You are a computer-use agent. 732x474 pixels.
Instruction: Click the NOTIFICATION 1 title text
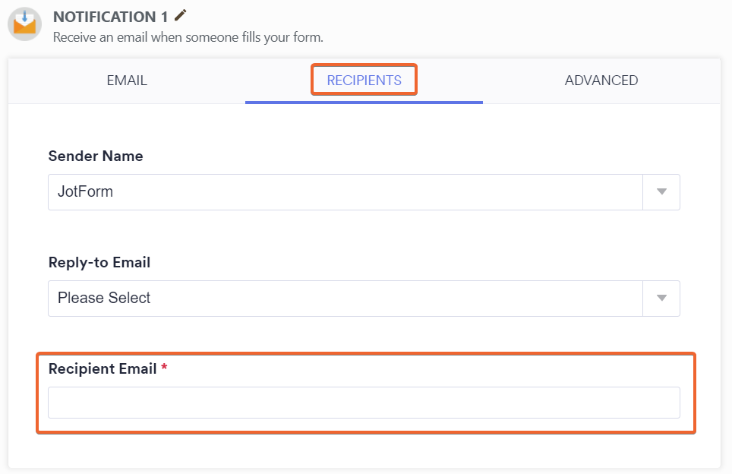coord(109,16)
